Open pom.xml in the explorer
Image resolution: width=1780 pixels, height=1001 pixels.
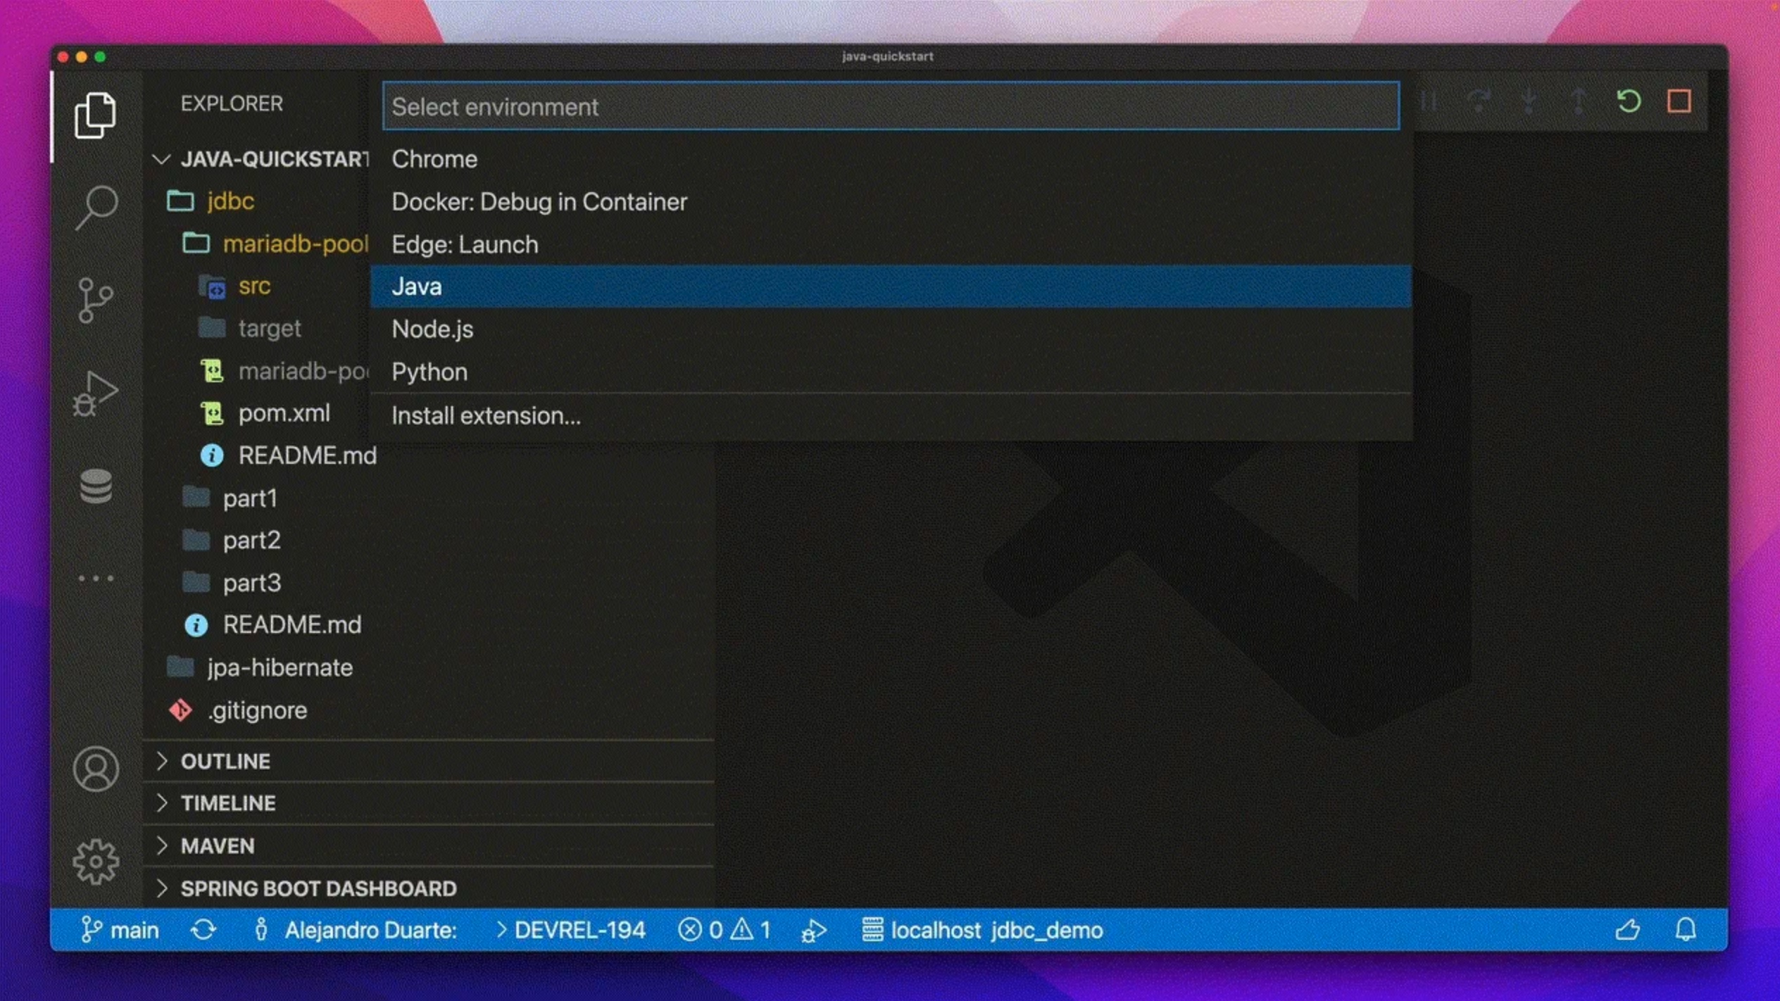(284, 413)
